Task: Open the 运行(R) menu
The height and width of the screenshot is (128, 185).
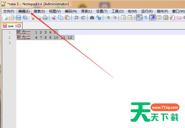Action: [147, 11]
